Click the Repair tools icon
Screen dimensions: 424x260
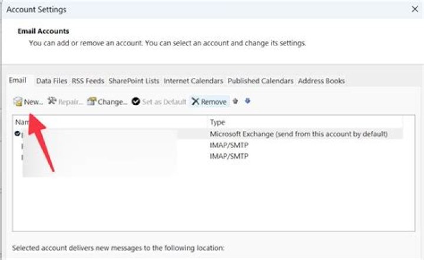tap(52, 101)
